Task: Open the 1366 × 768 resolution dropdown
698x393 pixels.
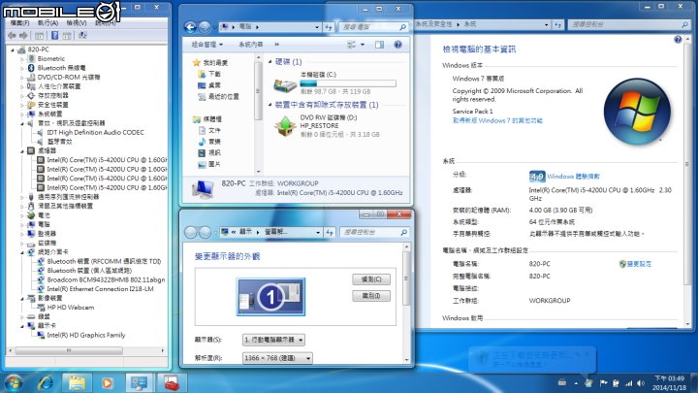Action: (x=277, y=358)
